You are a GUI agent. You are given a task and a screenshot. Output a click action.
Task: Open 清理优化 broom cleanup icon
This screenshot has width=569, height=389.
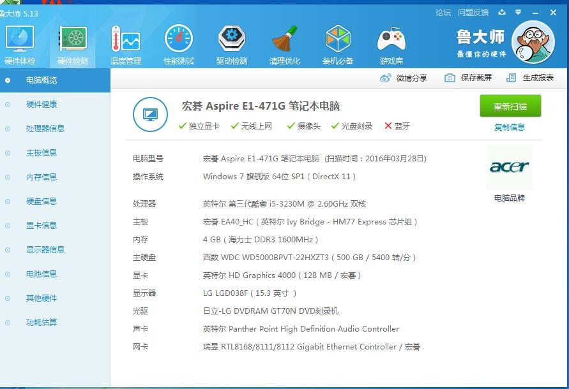285,38
